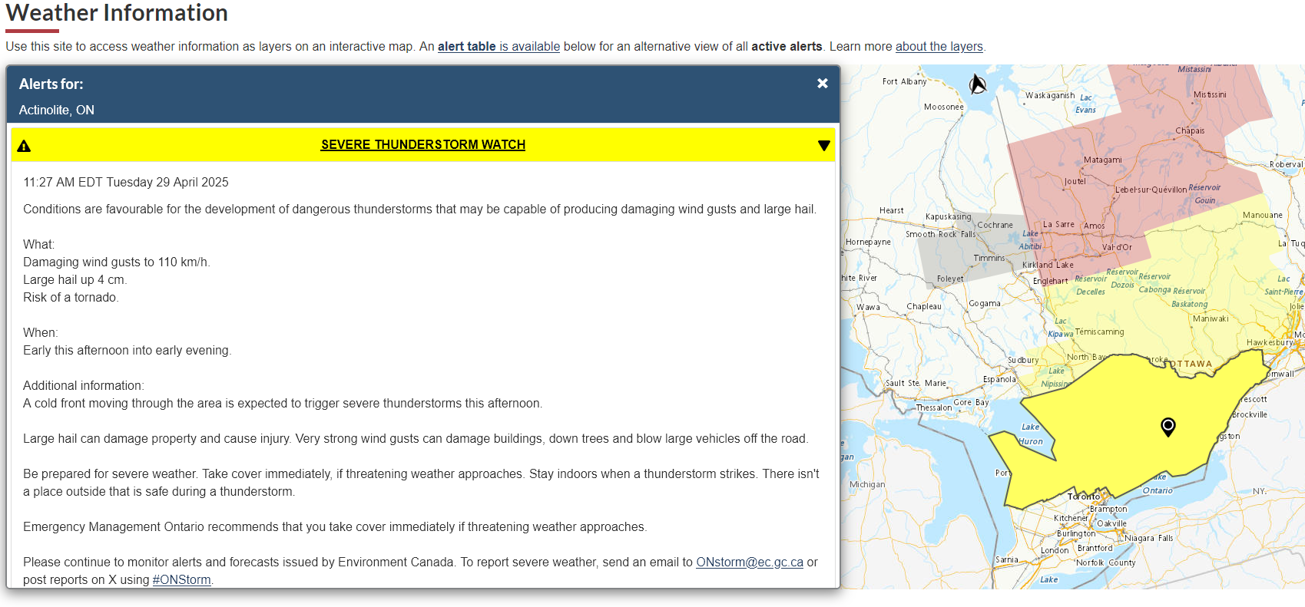Email ONstorm@ec.gc.ca link
This screenshot has height=607, width=1305.
[750, 562]
